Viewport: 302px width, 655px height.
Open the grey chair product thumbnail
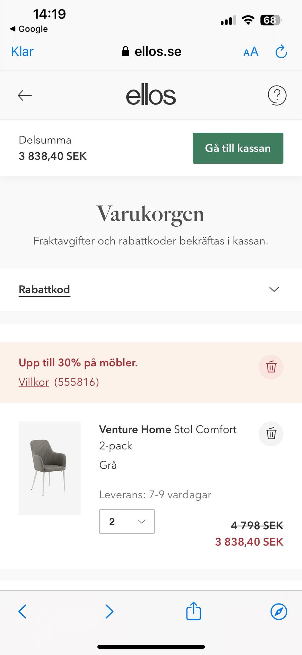tap(49, 468)
